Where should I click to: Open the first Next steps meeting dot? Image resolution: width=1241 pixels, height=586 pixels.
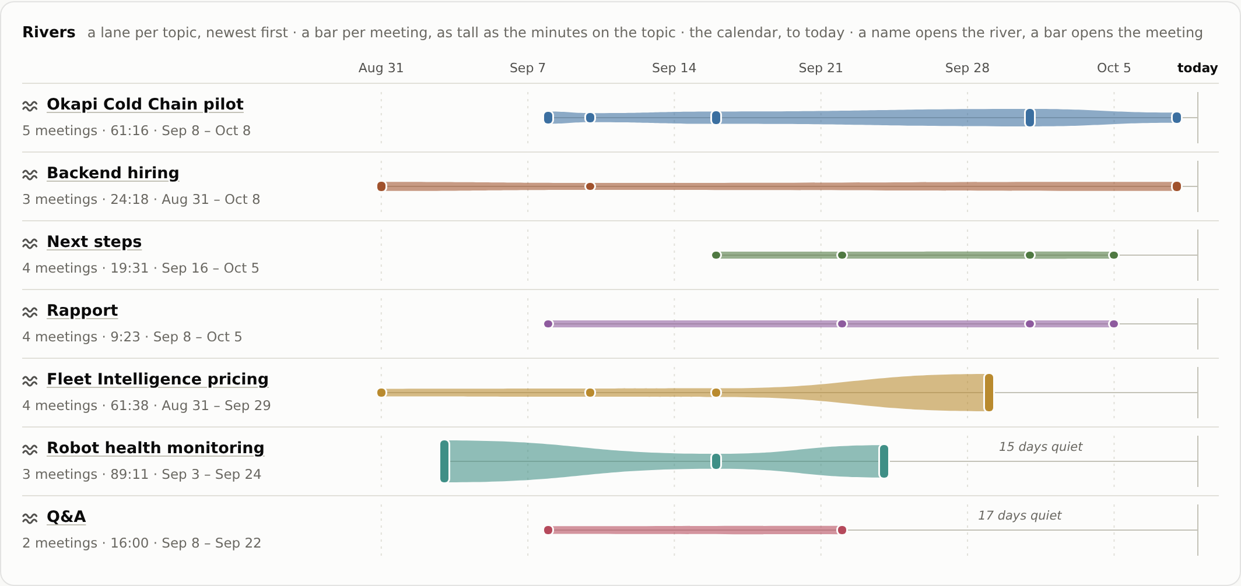716,255
